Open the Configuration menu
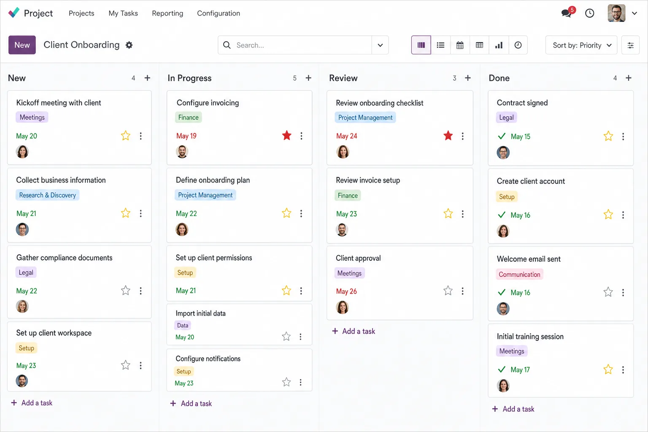 (219, 13)
